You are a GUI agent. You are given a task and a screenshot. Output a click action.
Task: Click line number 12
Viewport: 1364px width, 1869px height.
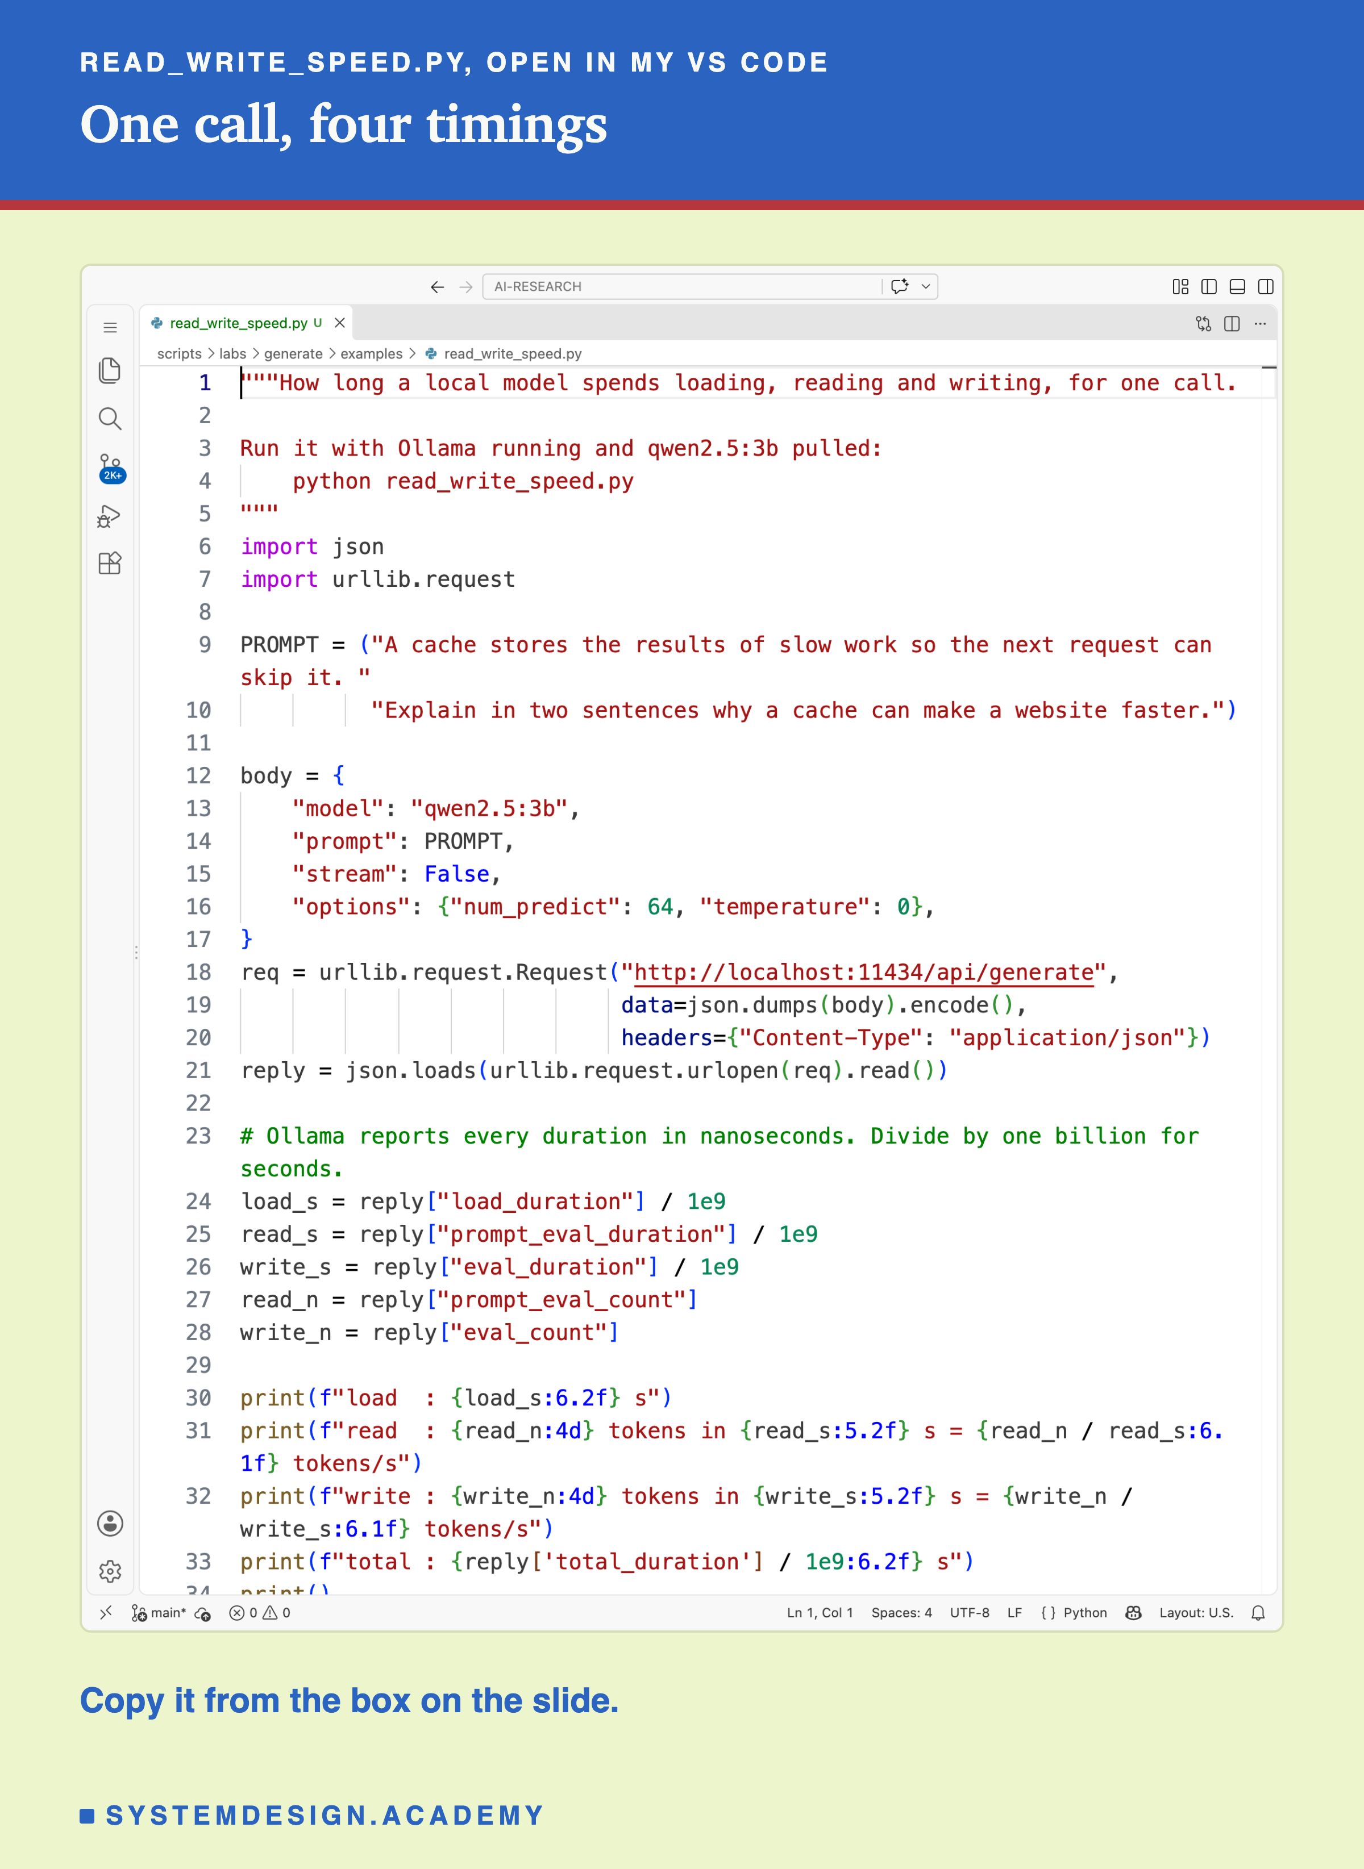[198, 775]
